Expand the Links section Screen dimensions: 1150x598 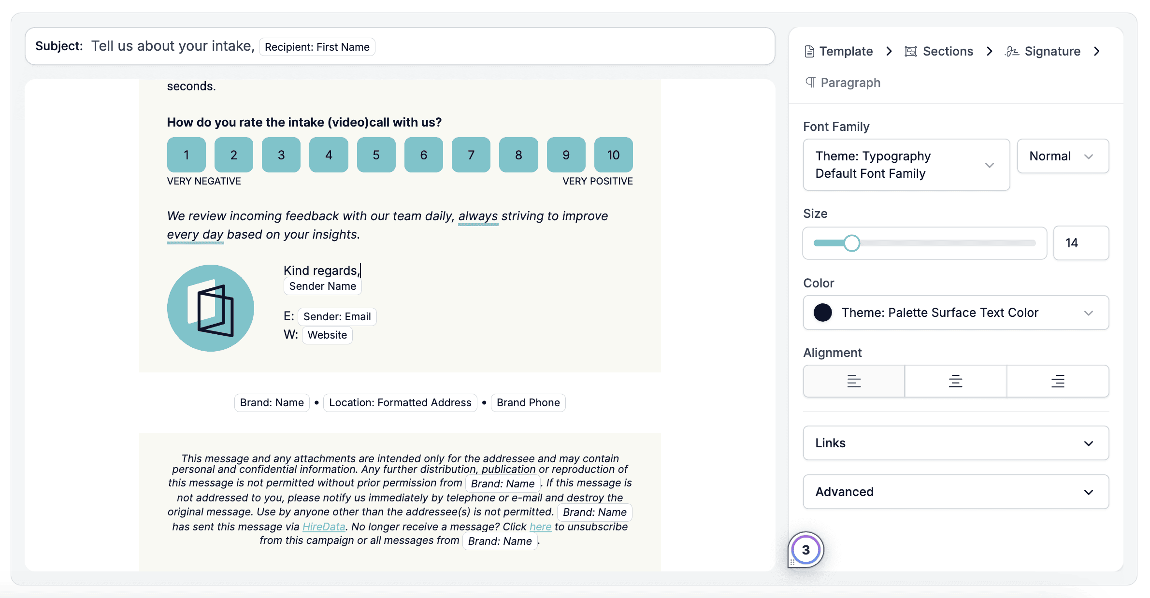click(956, 443)
